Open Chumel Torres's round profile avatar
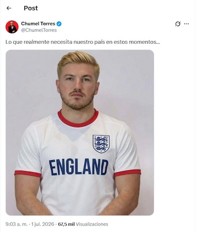This screenshot has height=232, width=200. pyautogui.click(x=12, y=27)
